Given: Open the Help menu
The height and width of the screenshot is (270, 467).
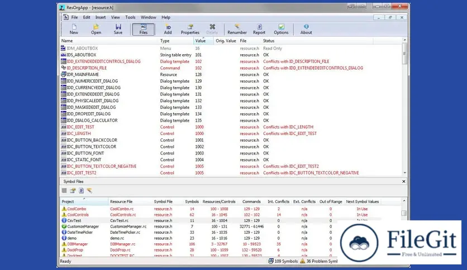Looking at the screenshot, I should [166, 17].
